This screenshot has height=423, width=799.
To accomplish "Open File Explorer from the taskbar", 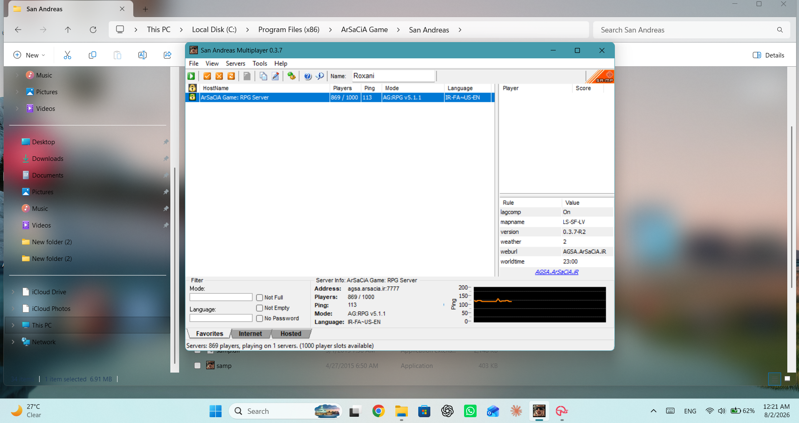I will pos(401,411).
